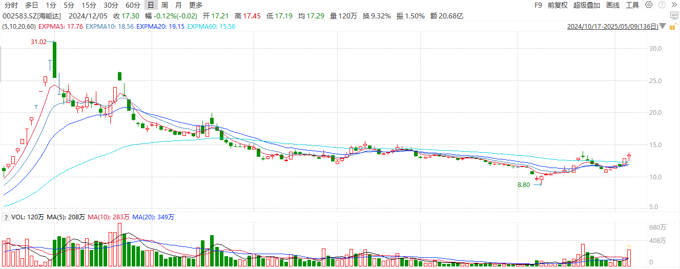Click the close price 收 17.30
This screenshot has width=680, height=269.
127,16
